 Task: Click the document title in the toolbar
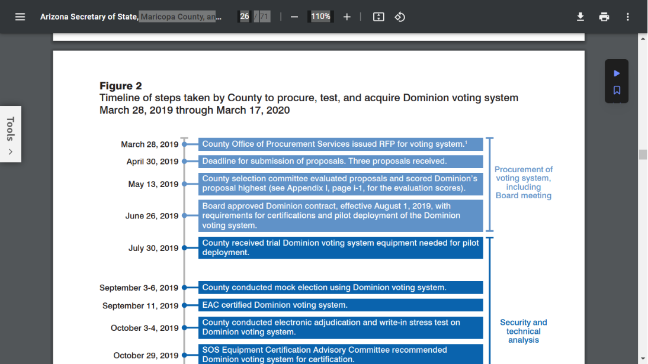click(130, 17)
